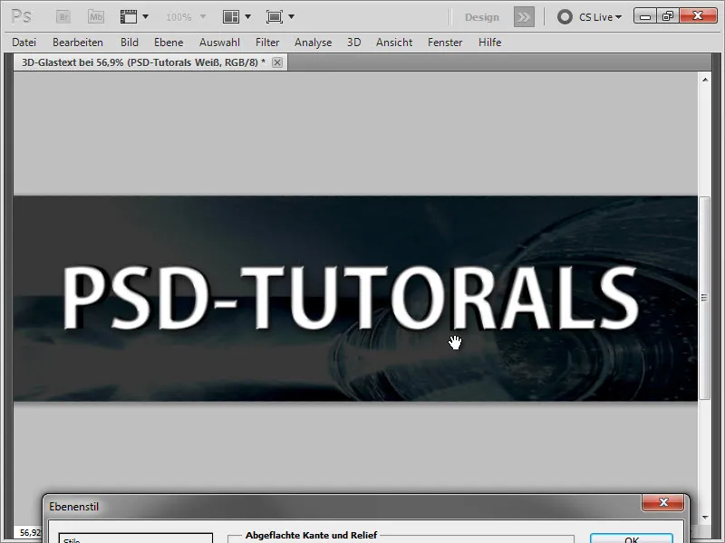The image size is (725, 543).
Task: Click the Photoshop Ps logo icon
Action: pyautogui.click(x=21, y=17)
